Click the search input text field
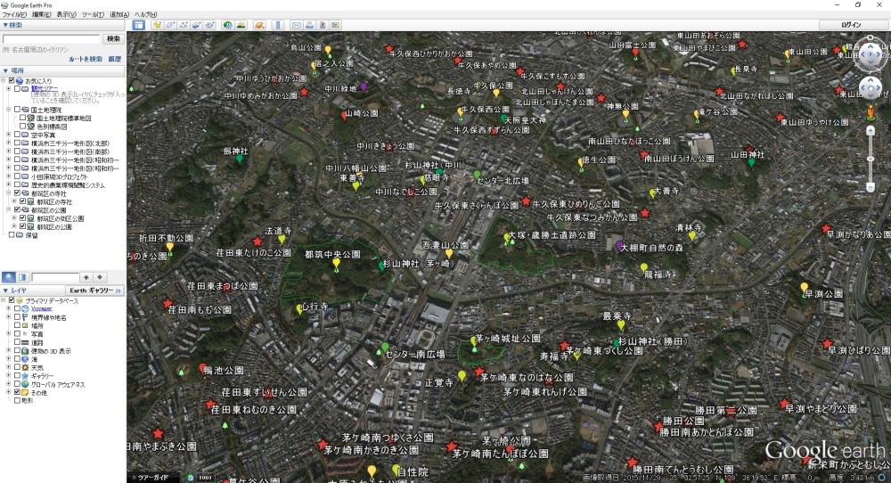 (52, 39)
